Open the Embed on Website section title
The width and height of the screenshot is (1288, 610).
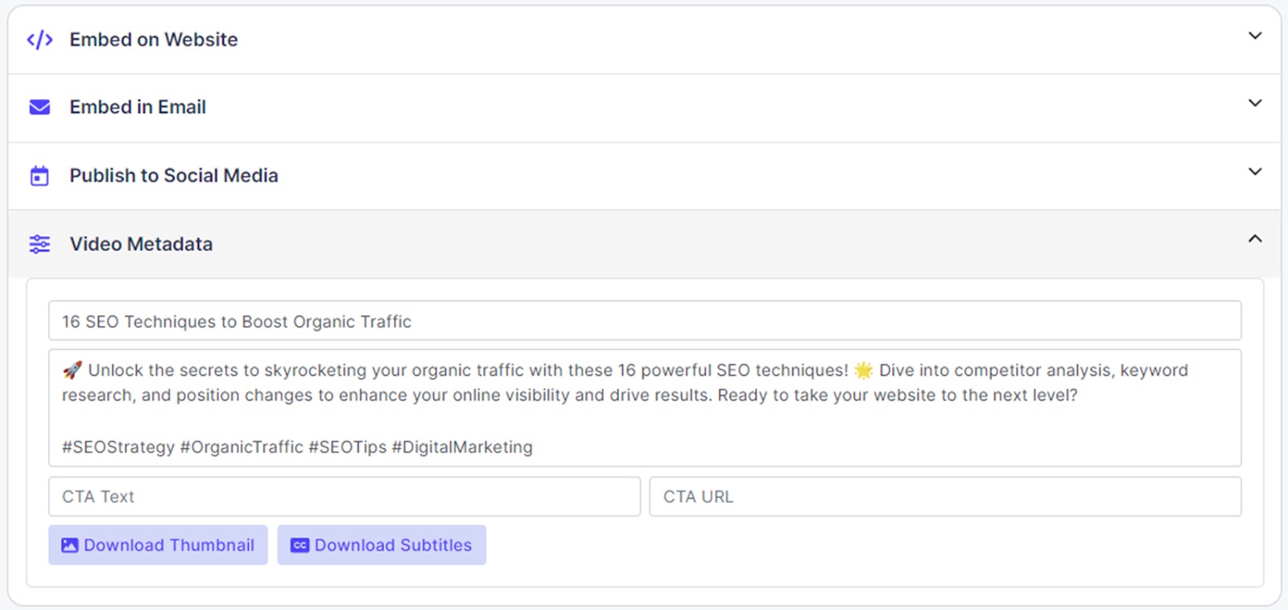(x=154, y=39)
